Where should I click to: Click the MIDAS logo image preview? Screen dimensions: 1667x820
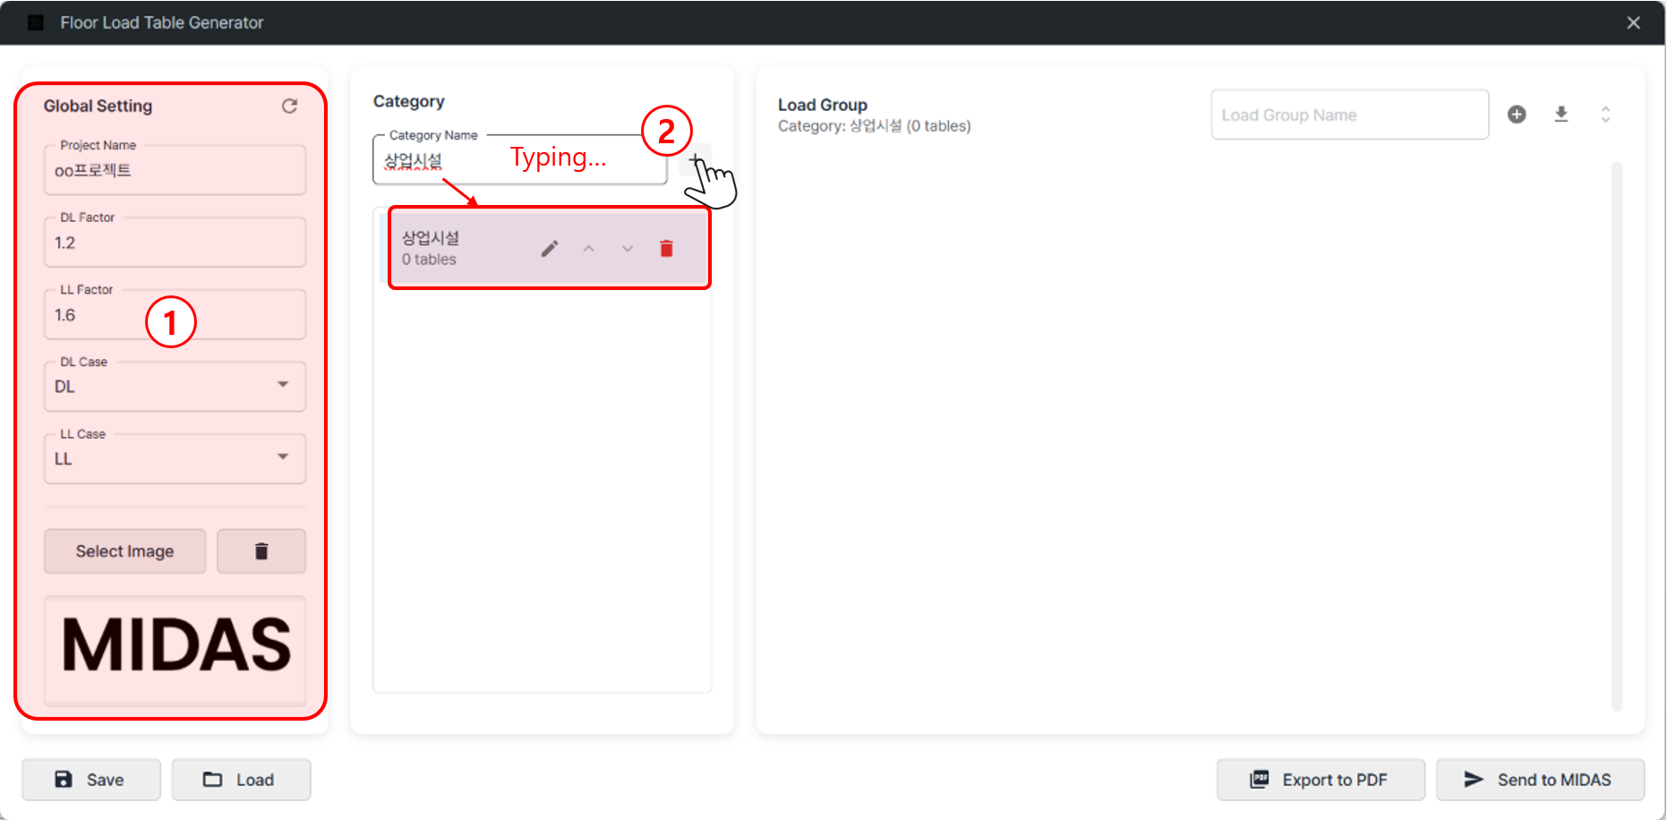175,645
